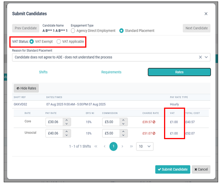Expand the Reason for Standard Placement dropdown
Screen dimensions: 223x183
point(206,57)
